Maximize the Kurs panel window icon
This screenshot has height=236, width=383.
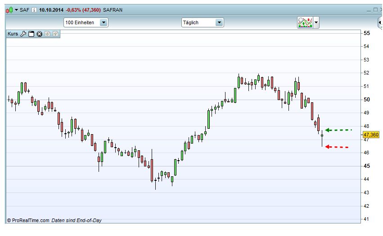(x=32, y=34)
